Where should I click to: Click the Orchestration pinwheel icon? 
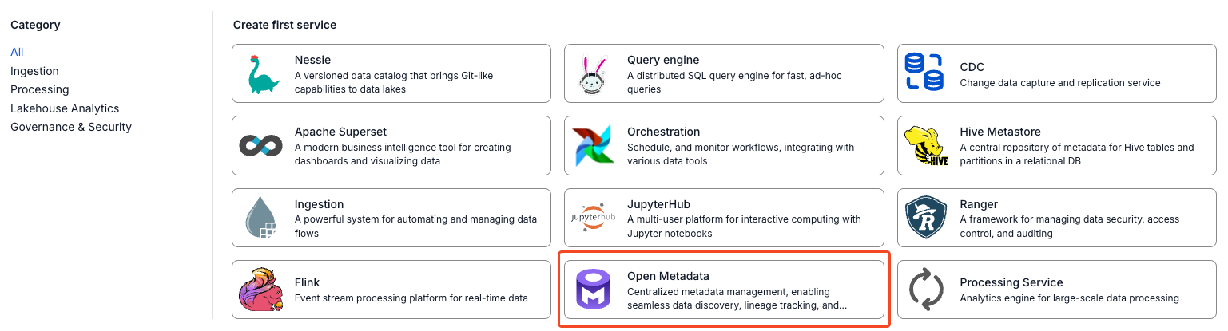pyautogui.click(x=593, y=146)
